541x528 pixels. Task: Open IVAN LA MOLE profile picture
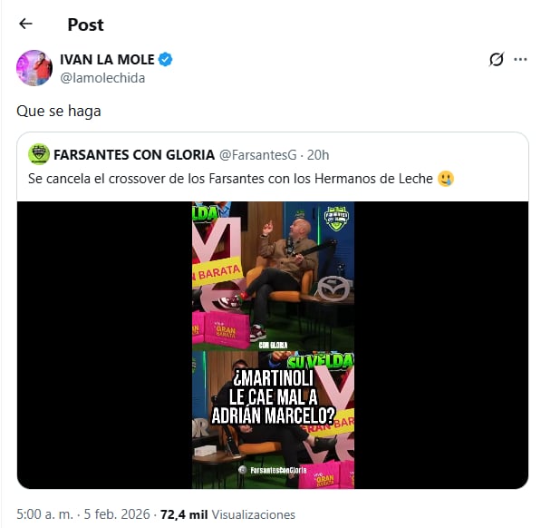click(x=34, y=68)
